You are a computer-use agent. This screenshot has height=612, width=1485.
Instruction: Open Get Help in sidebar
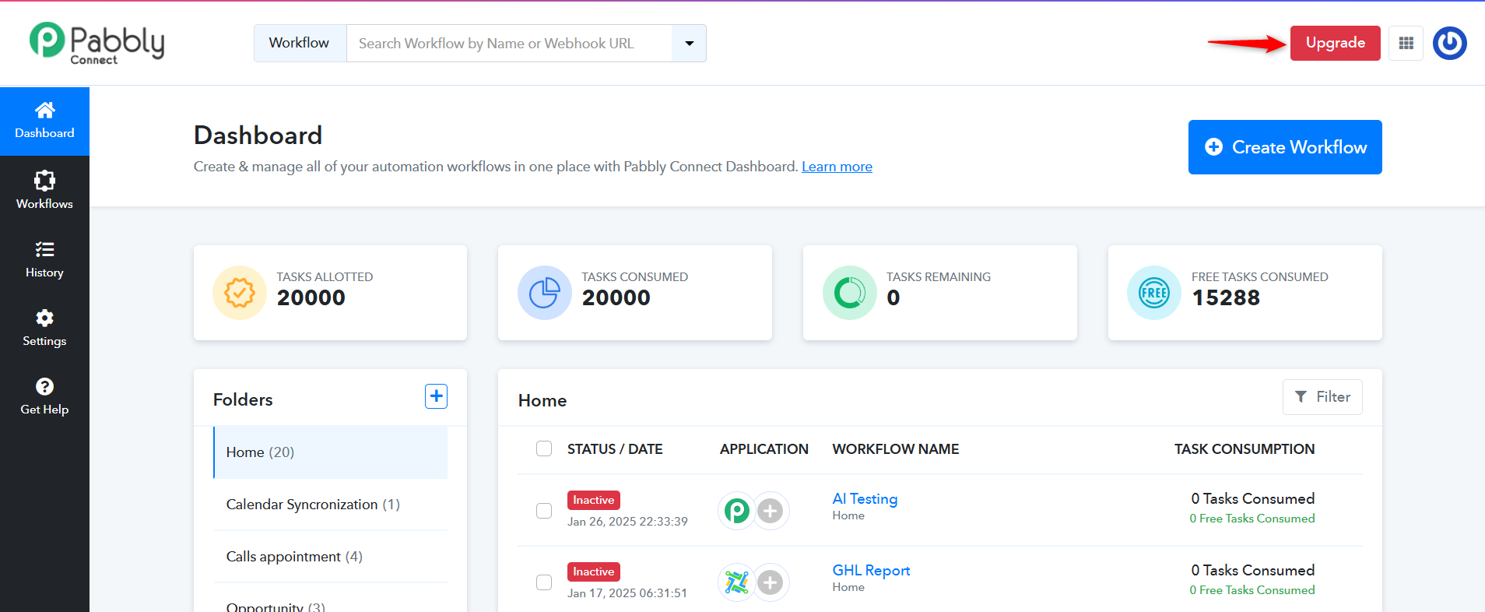(x=44, y=396)
